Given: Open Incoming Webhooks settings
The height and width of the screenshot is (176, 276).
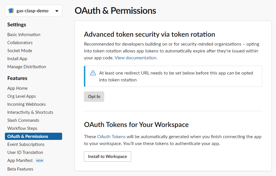Looking at the screenshot, I should 27,104.
